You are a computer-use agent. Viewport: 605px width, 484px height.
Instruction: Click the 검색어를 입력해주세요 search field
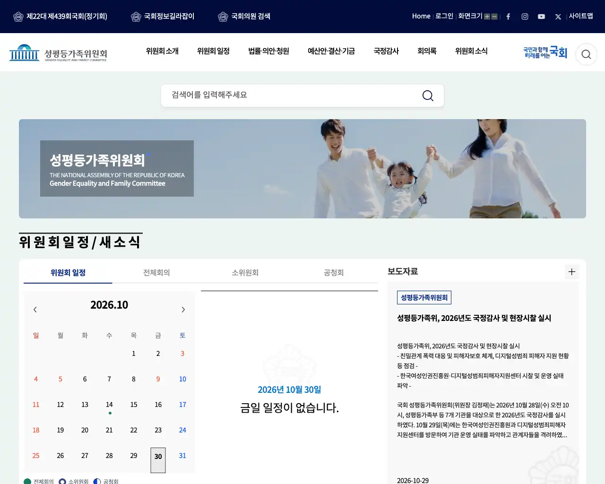click(302, 95)
